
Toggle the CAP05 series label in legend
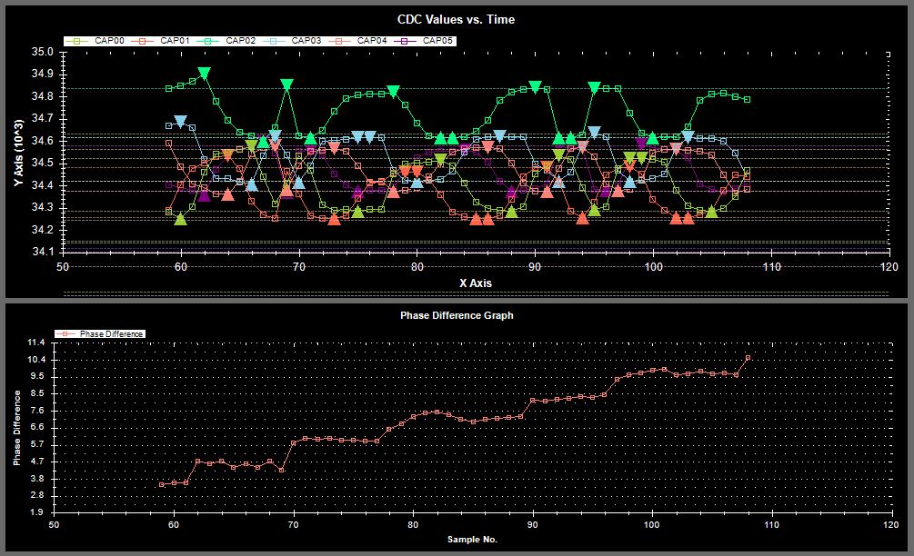tap(438, 41)
